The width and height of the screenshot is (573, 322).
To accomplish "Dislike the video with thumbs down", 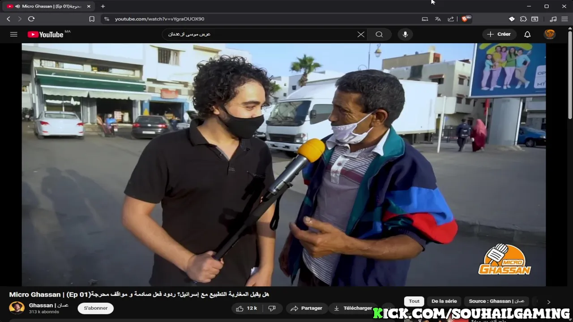I will pos(272,308).
